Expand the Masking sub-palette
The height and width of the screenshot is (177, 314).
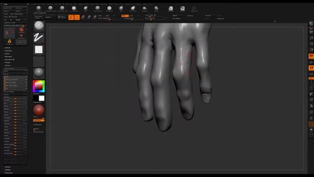pos(8,167)
